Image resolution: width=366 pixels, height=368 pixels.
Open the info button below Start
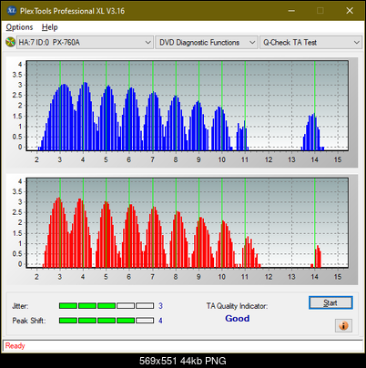[343, 326]
